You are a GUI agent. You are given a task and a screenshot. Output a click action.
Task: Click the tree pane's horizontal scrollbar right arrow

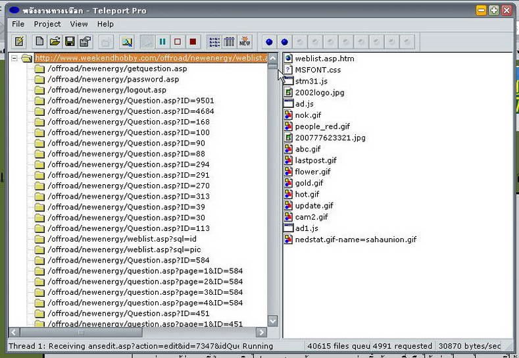coord(261,332)
